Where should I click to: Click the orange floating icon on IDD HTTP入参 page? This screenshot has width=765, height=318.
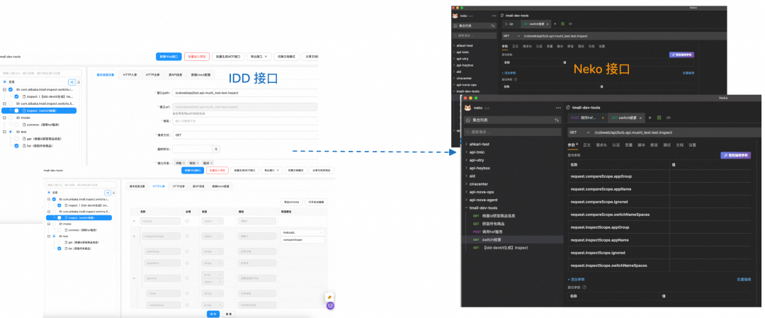pyautogui.click(x=330, y=297)
